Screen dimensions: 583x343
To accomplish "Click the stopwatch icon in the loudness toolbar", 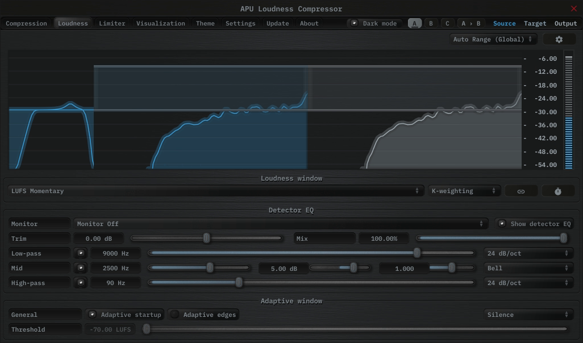I will pyautogui.click(x=557, y=190).
